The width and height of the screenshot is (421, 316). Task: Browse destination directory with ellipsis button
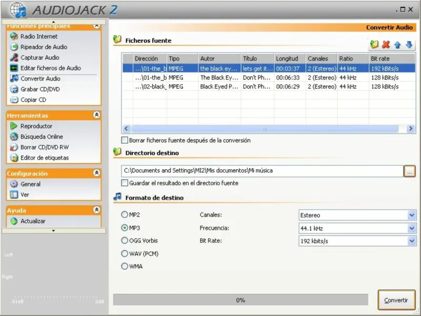409,171
